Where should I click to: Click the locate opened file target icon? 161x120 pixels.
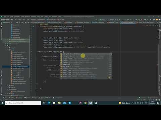[x=17, y=22]
